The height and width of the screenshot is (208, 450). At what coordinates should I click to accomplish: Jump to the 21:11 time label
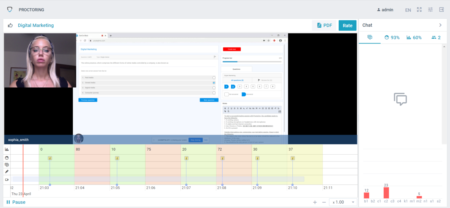328,188
